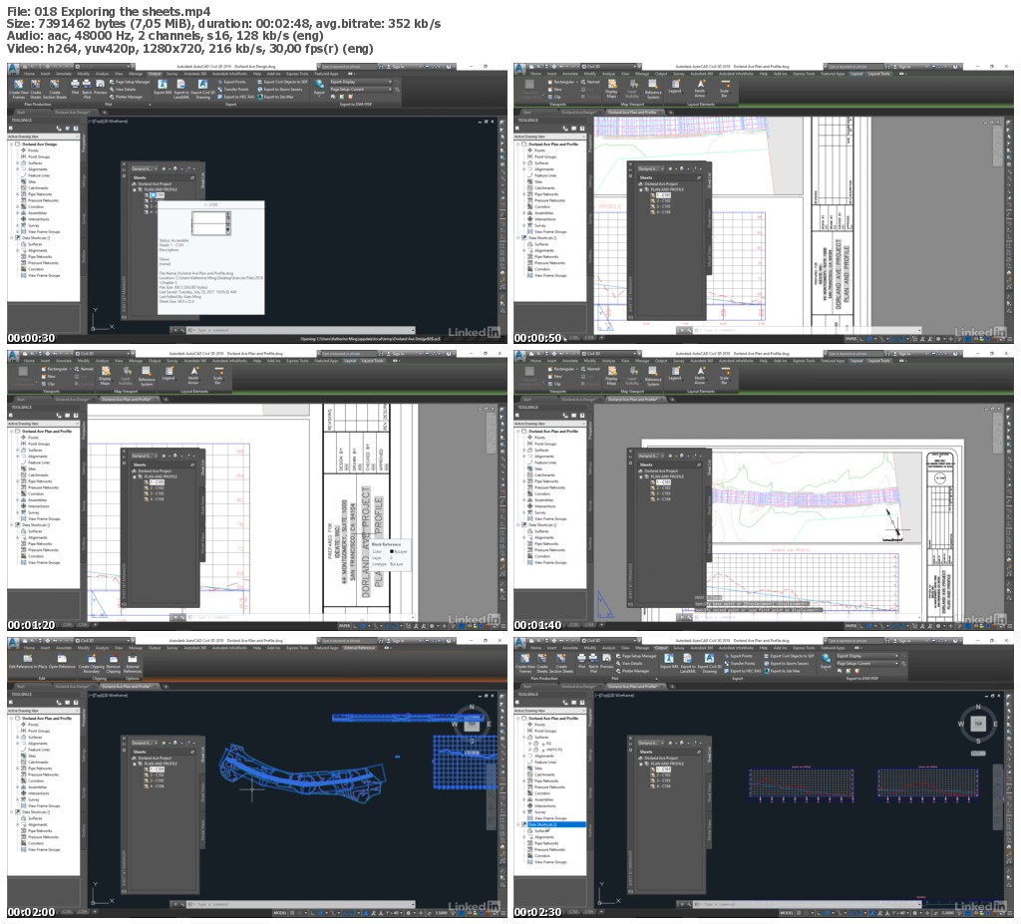Viewport: 1021px width, 924px height.
Task: Click command line input in the 00:00:30 frame
Action: click(299, 331)
